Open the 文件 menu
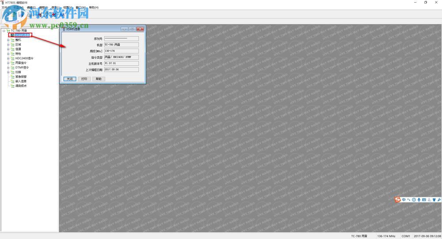This screenshot has height=239, width=442. pos(6,8)
